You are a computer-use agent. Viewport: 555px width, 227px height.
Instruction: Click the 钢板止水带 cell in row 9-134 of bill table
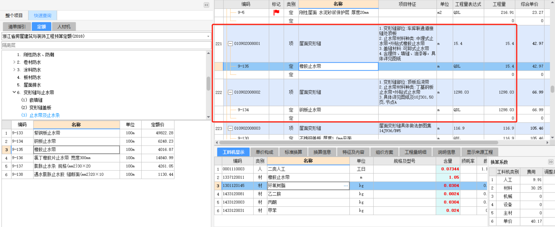tap(338, 110)
